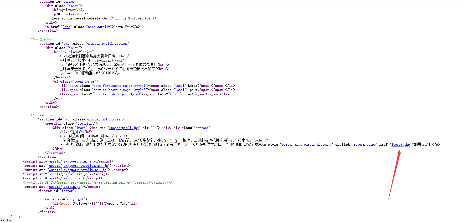Click "wrapper style1 special" class value
Viewport: 464px width, 223px height.
[107, 44]
